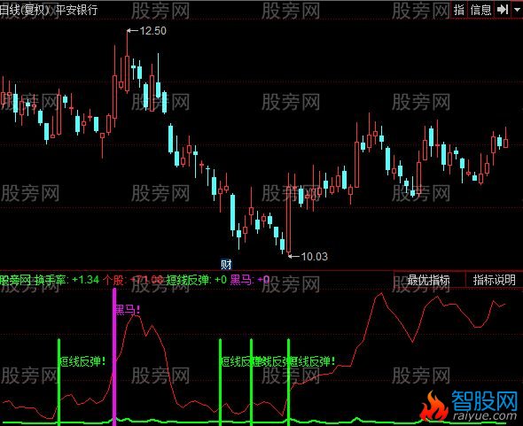Viewport: 523px width, 426px height.
Task: Open the 最优指标 tab
Action: coord(428,280)
